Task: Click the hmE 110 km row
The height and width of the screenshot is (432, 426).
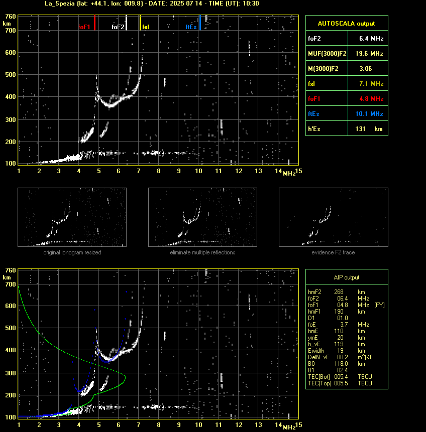Action: [x=337, y=331]
